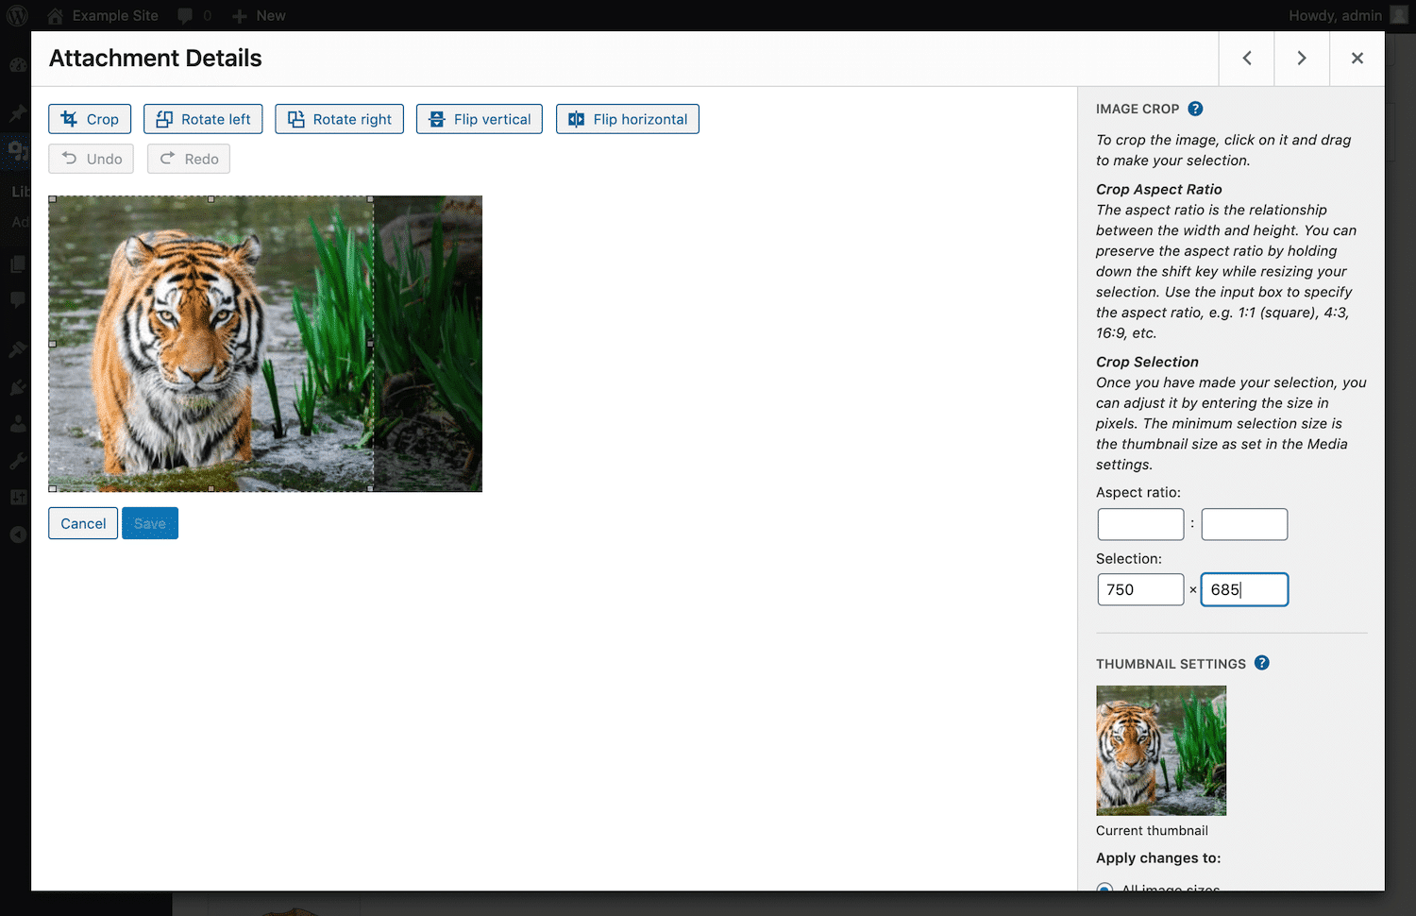This screenshot has width=1416, height=916.
Task: Open the New menu in admin bar
Action: coord(258,15)
